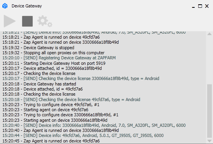
Task: Click the log scrollbar up arrow
Action: tap(210, 34)
